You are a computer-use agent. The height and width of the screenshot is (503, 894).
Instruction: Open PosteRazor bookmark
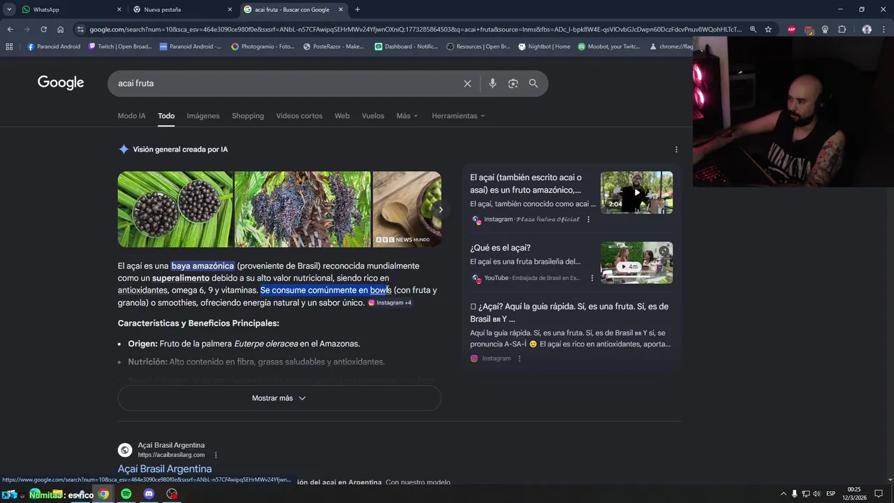(x=334, y=47)
